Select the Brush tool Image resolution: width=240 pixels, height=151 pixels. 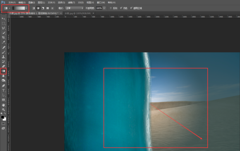coord(3,52)
